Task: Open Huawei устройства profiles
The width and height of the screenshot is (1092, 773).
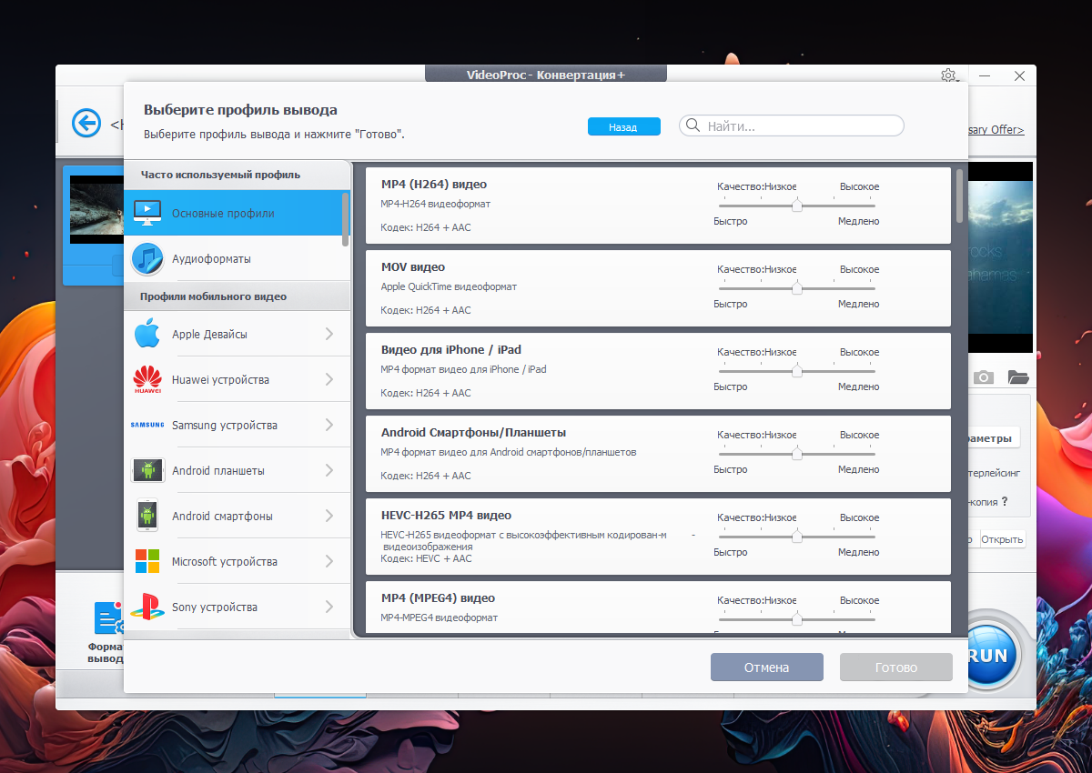Action: point(237,379)
